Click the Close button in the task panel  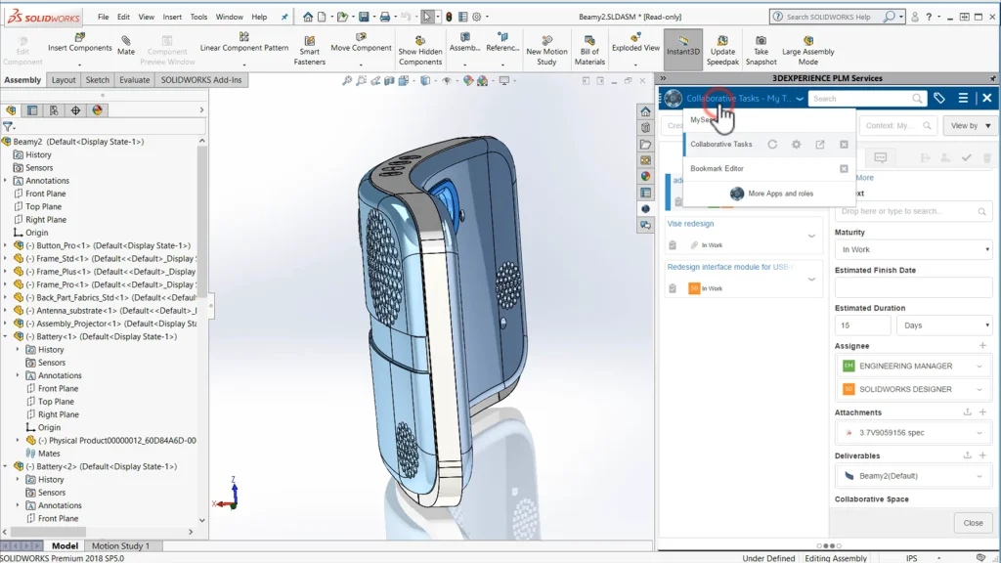(x=973, y=523)
